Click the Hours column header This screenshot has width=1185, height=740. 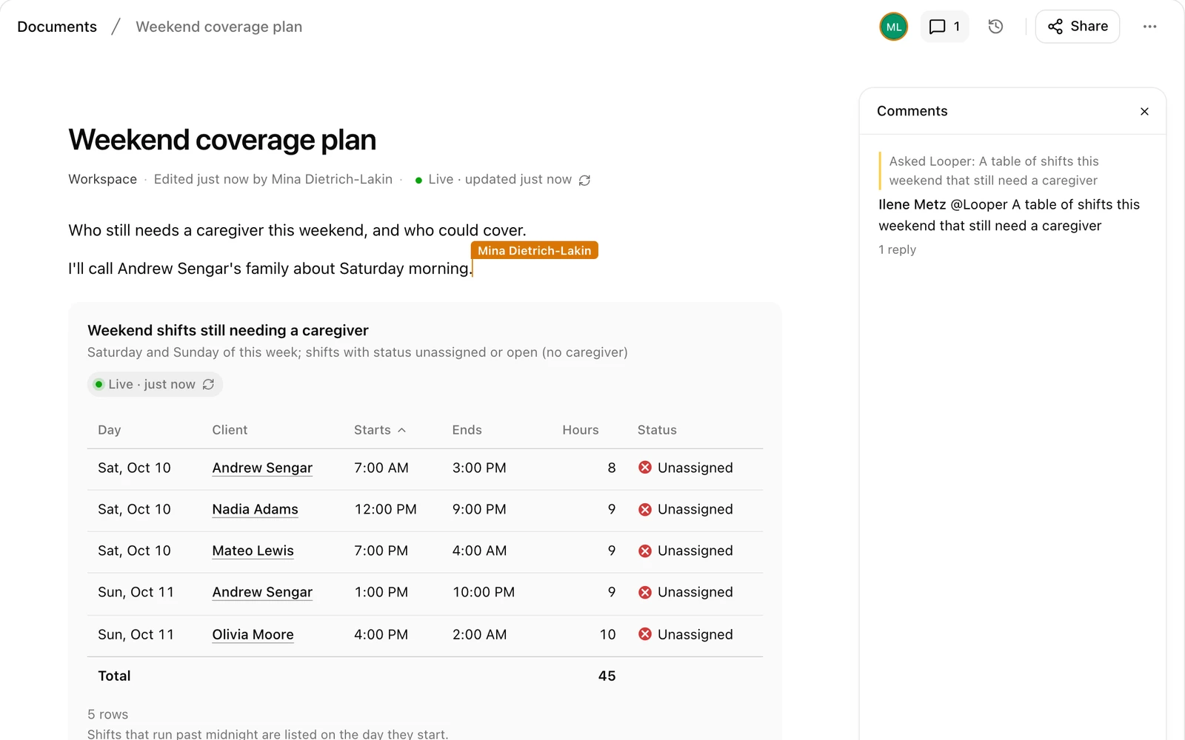(x=581, y=430)
